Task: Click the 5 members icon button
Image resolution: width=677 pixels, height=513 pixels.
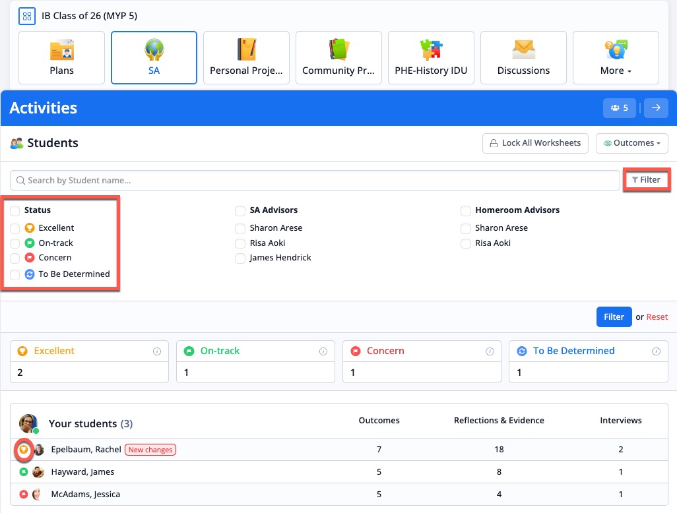Action: (x=619, y=108)
